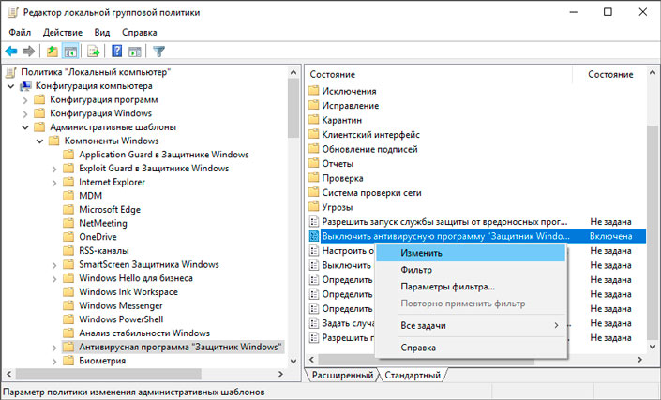The width and height of the screenshot is (661, 400).
Task: Expand Windows Hello для бизнеса node
Action: (54, 279)
